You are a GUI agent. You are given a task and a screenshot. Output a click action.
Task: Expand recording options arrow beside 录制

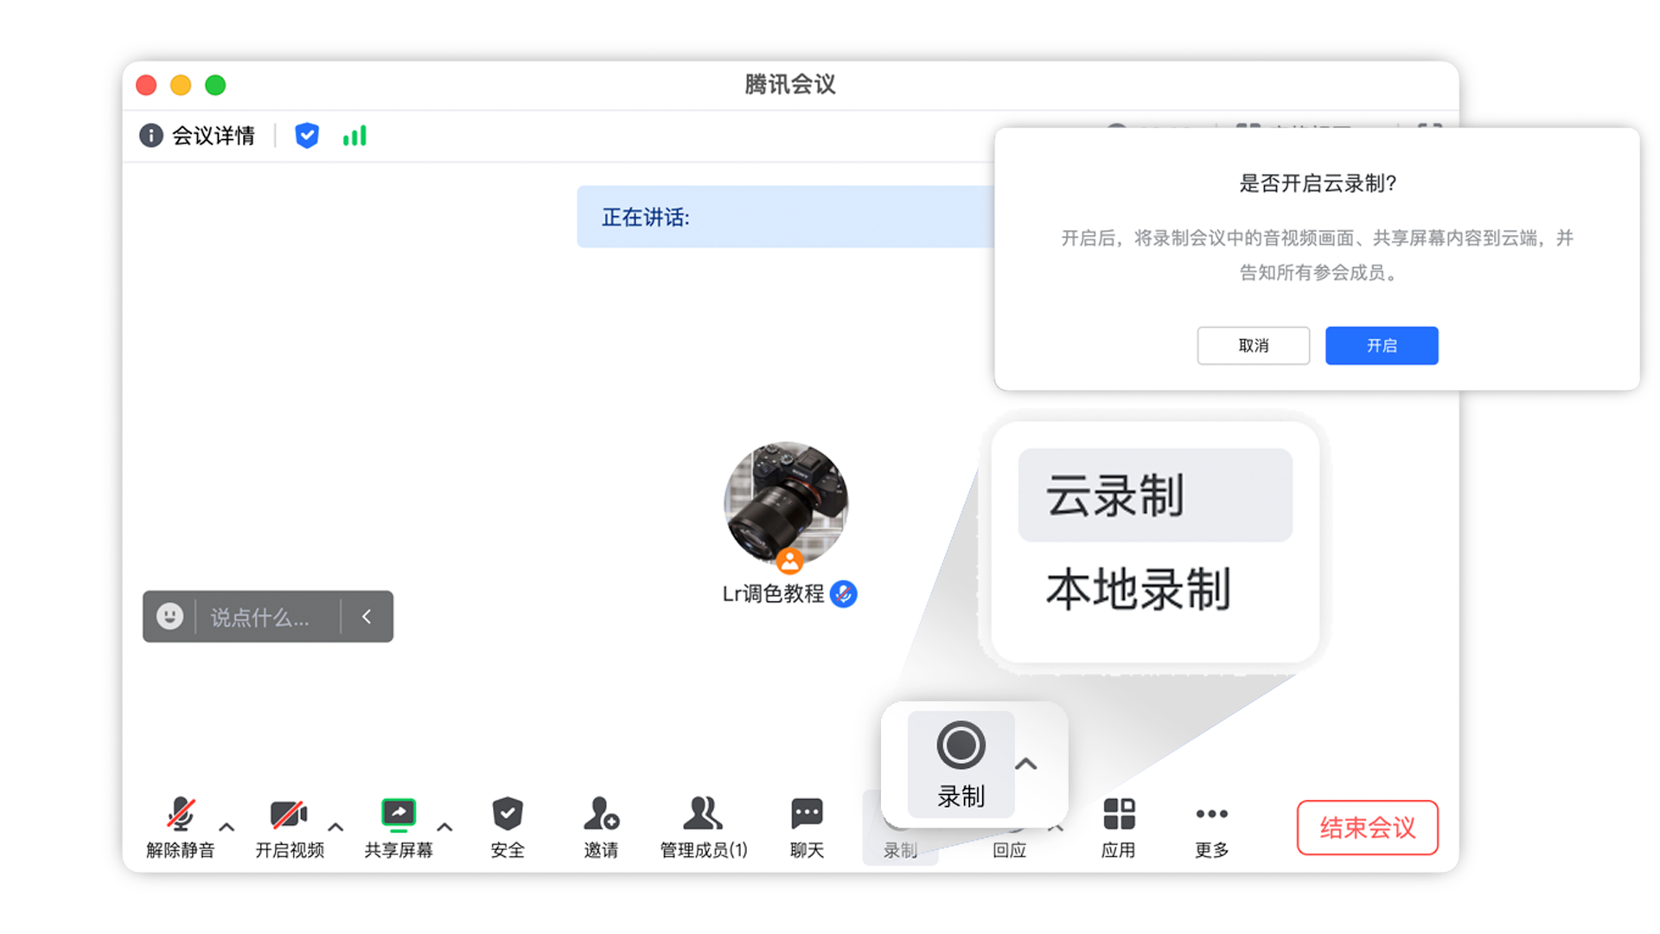(1026, 764)
